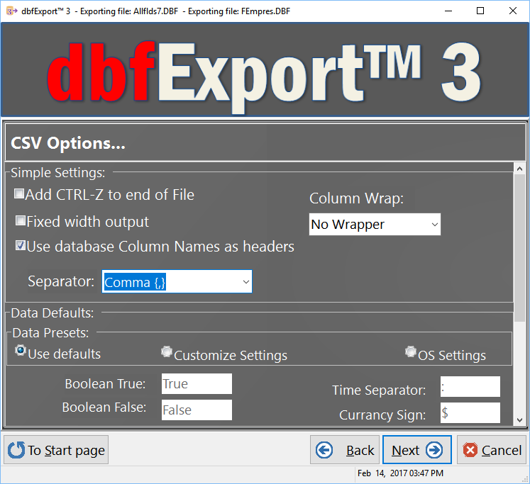The width and height of the screenshot is (530, 484).
Task: Go to the Start page
Action: 56,450
